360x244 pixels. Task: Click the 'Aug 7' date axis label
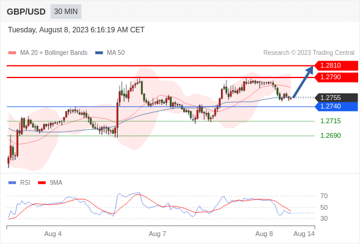[x=157, y=234]
